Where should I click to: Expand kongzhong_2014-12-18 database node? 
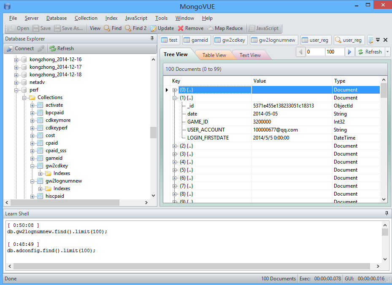tap(16, 75)
